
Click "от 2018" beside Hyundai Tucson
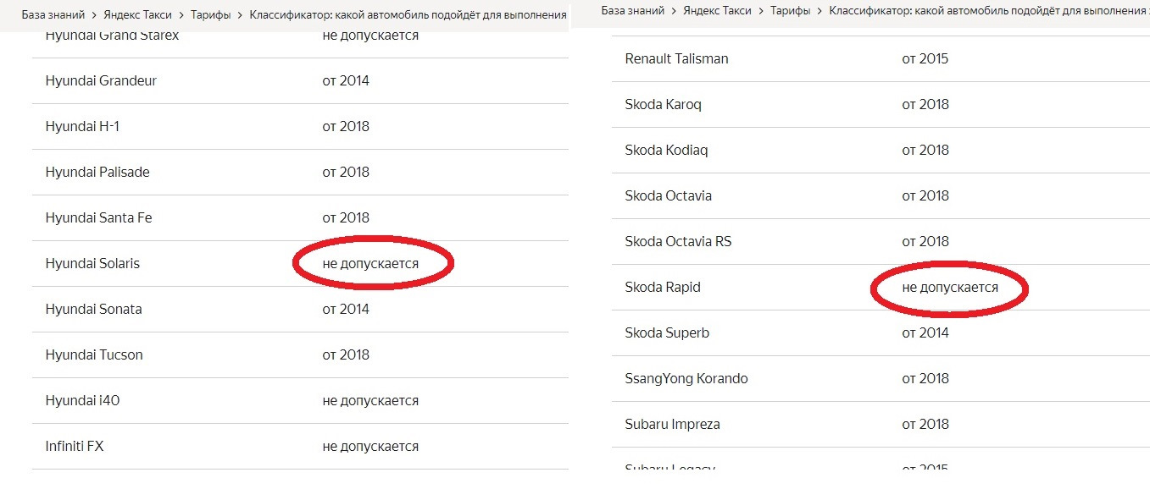pos(346,355)
